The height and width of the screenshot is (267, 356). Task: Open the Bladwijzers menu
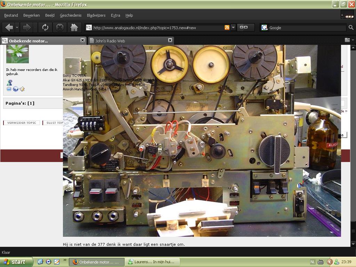click(x=96, y=15)
